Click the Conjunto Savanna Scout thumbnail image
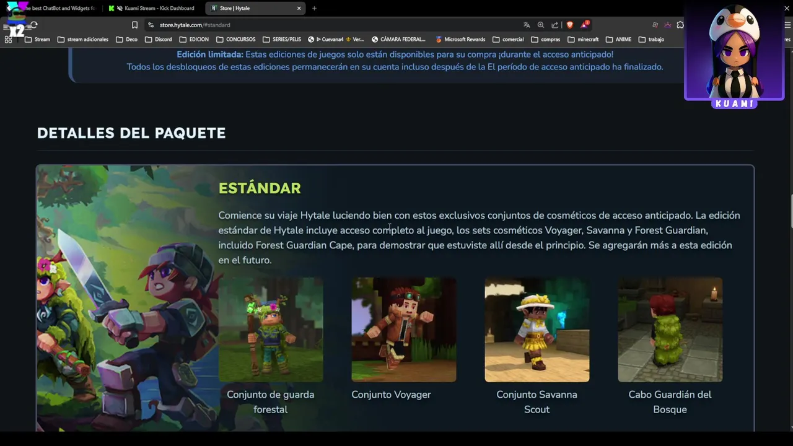The height and width of the screenshot is (446, 793). [x=537, y=330]
